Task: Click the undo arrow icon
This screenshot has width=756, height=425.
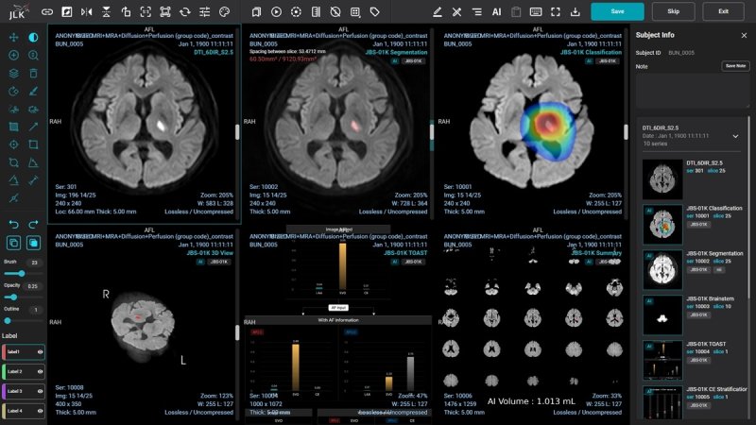Action: pyautogui.click(x=13, y=224)
